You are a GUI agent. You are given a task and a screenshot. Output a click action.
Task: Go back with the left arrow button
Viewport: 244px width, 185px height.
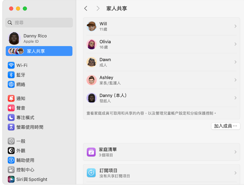pyautogui.click(x=86, y=8)
